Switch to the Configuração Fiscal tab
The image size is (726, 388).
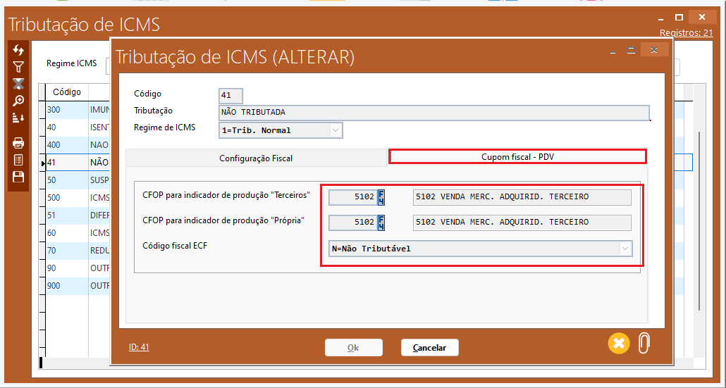256,158
